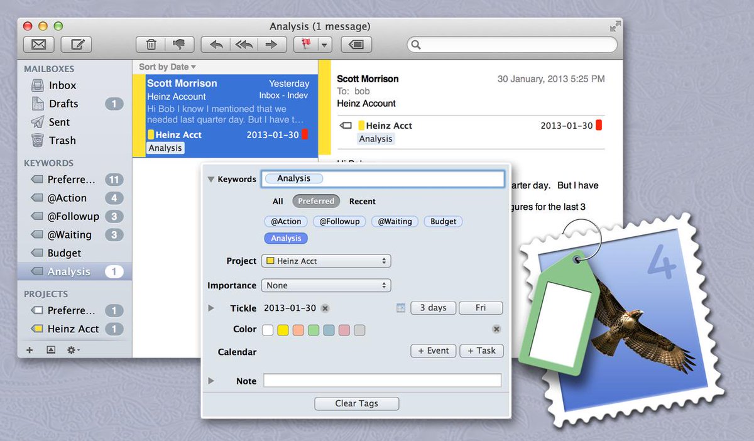Open the Importance dropdown
The height and width of the screenshot is (441, 754).
coord(325,285)
